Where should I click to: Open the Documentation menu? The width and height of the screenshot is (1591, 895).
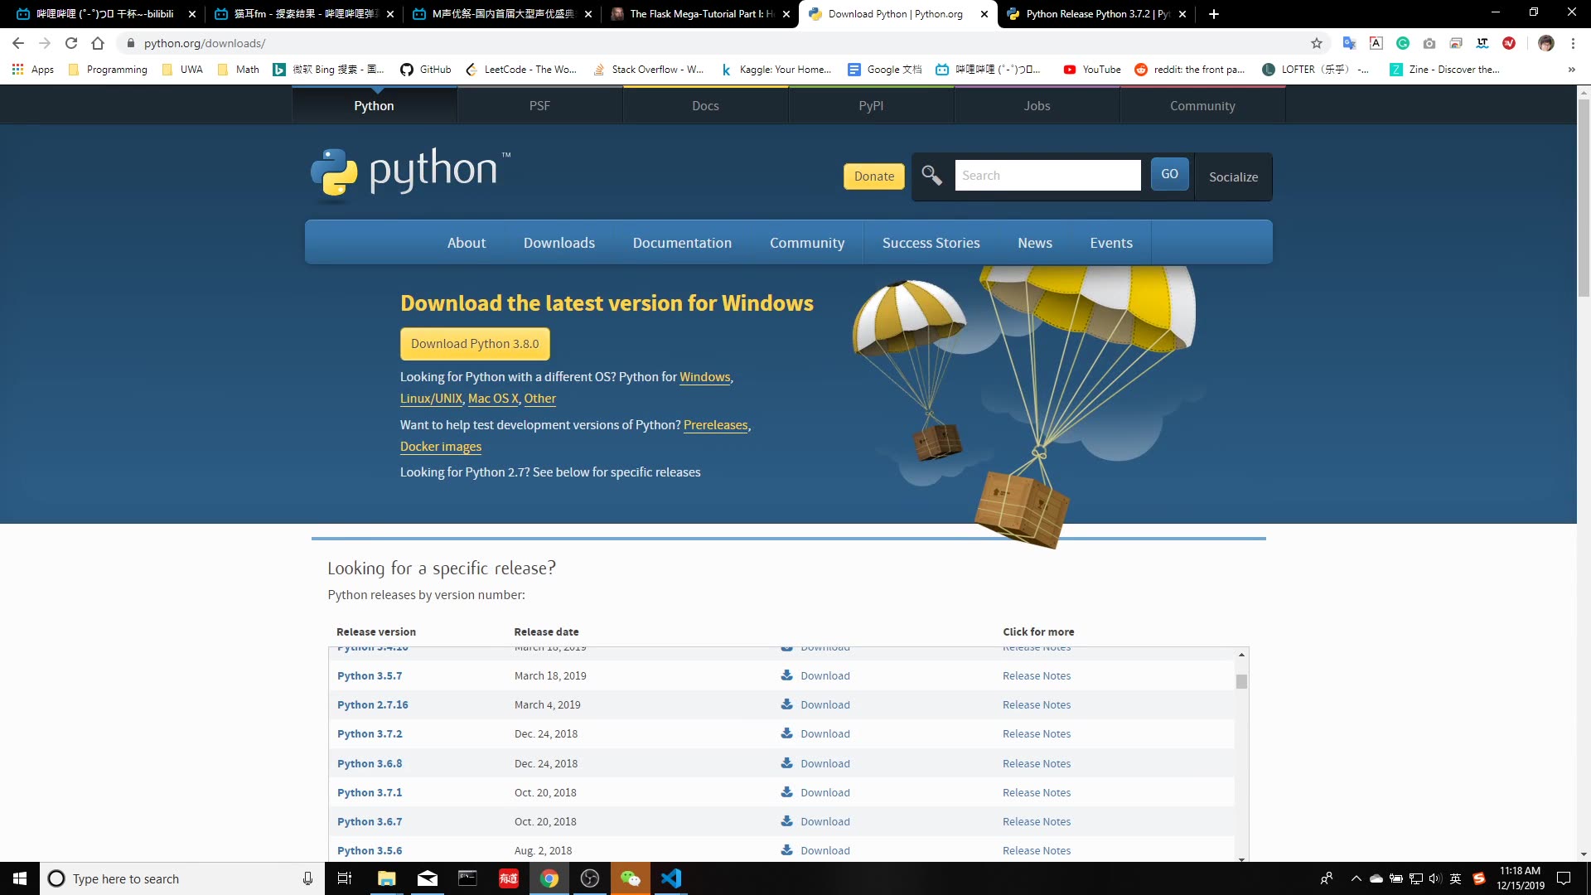click(x=682, y=243)
